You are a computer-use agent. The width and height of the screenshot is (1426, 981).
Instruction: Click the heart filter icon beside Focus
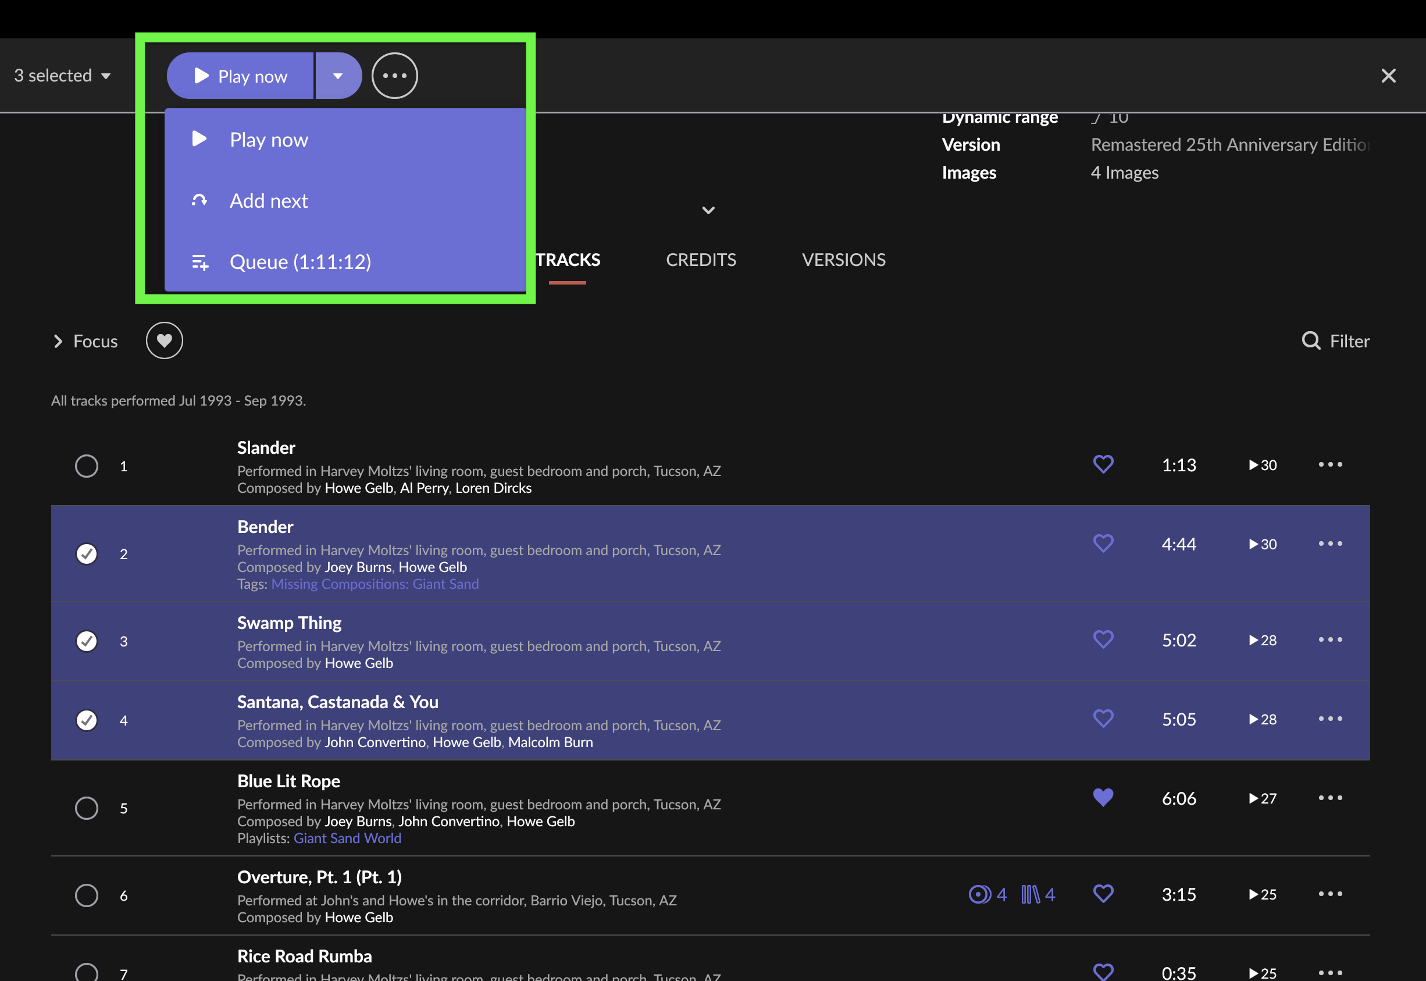[164, 340]
